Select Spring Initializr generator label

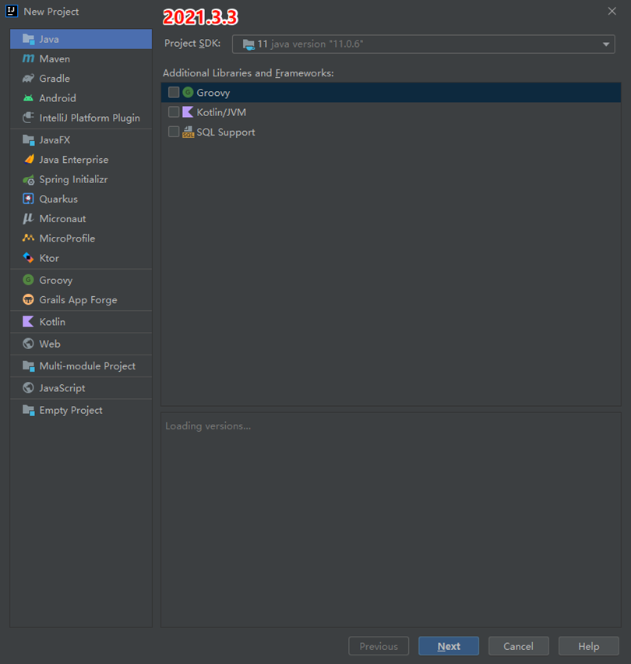click(x=74, y=179)
